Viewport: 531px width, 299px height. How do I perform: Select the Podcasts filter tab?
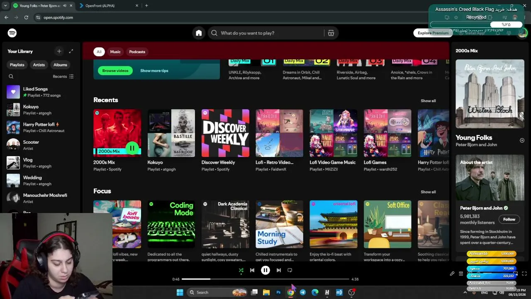coord(137,52)
